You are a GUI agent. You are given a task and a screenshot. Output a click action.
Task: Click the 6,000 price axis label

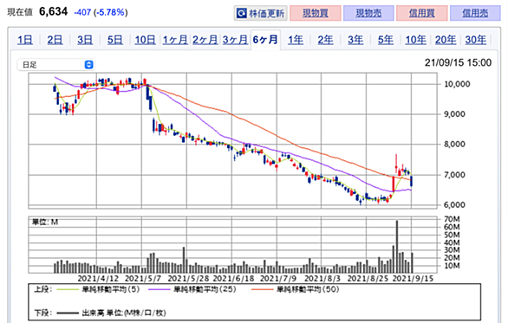click(x=454, y=205)
